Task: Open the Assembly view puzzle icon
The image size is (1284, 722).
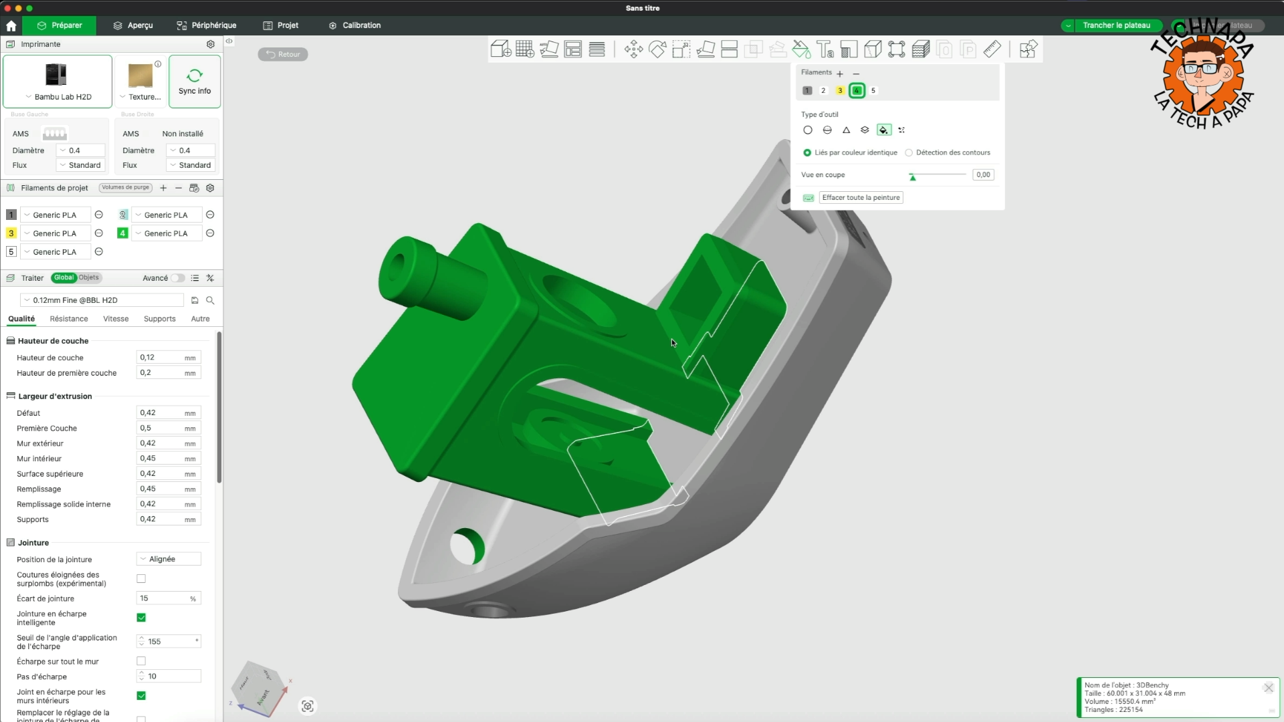Action: [1028, 49]
